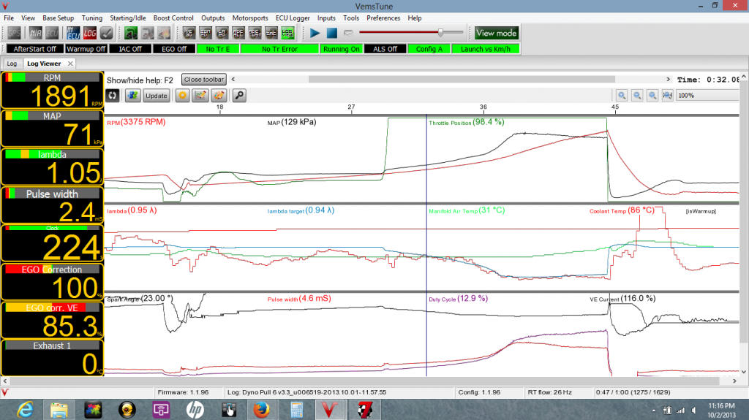Click the color palette icon
The height and width of the screenshot is (420, 749).
tap(218, 96)
